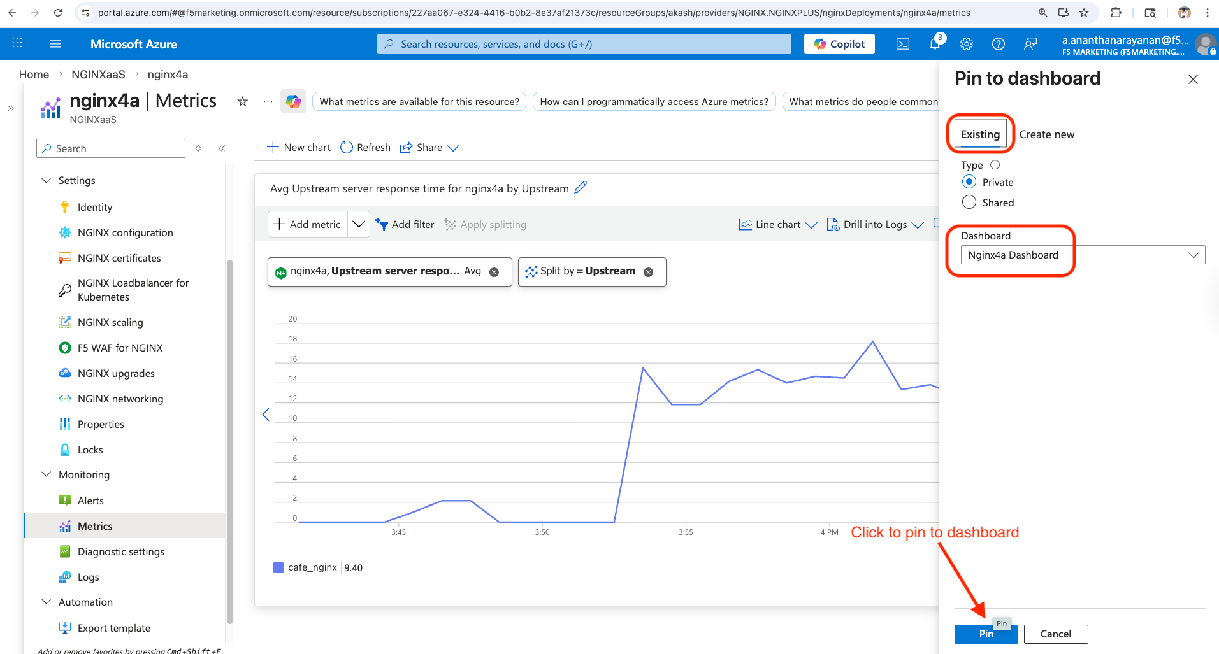Switch to the Create new tab
This screenshot has width=1219, height=654.
pos(1046,134)
